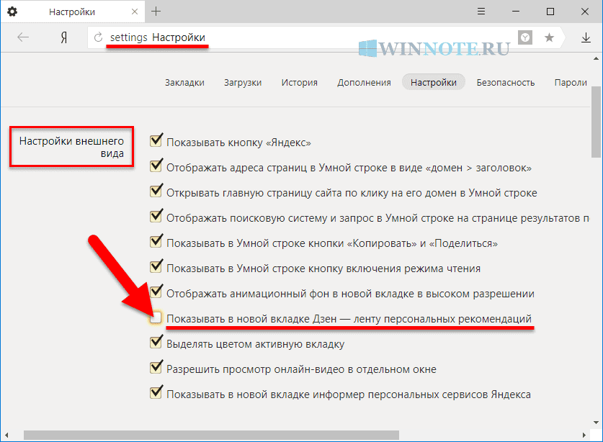Viewport: 603px width, 442px height.
Task: Click the scroll up arrow
Action: pyautogui.click(x=596, y=59)
